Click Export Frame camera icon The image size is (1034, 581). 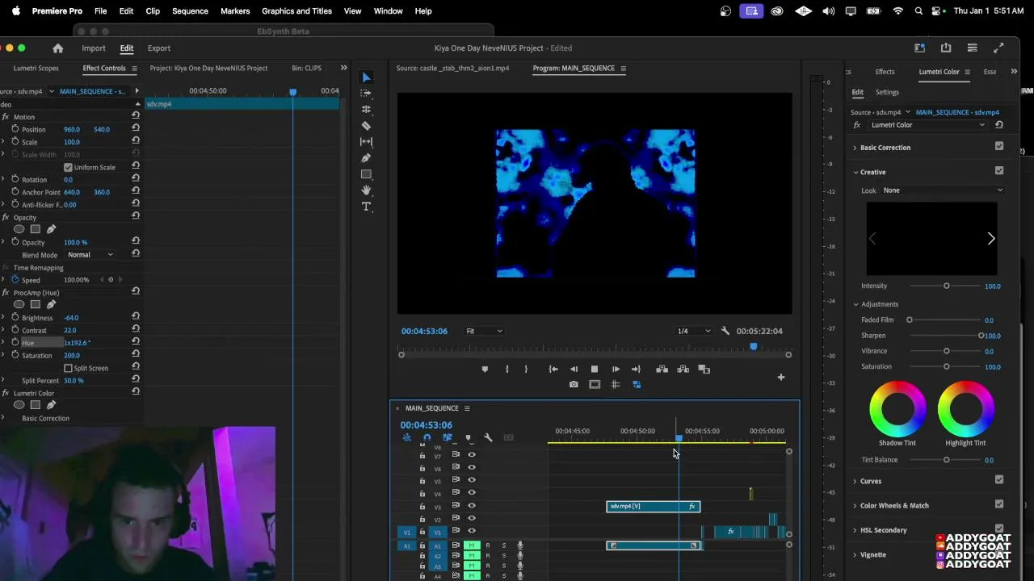tap(574, 385)
